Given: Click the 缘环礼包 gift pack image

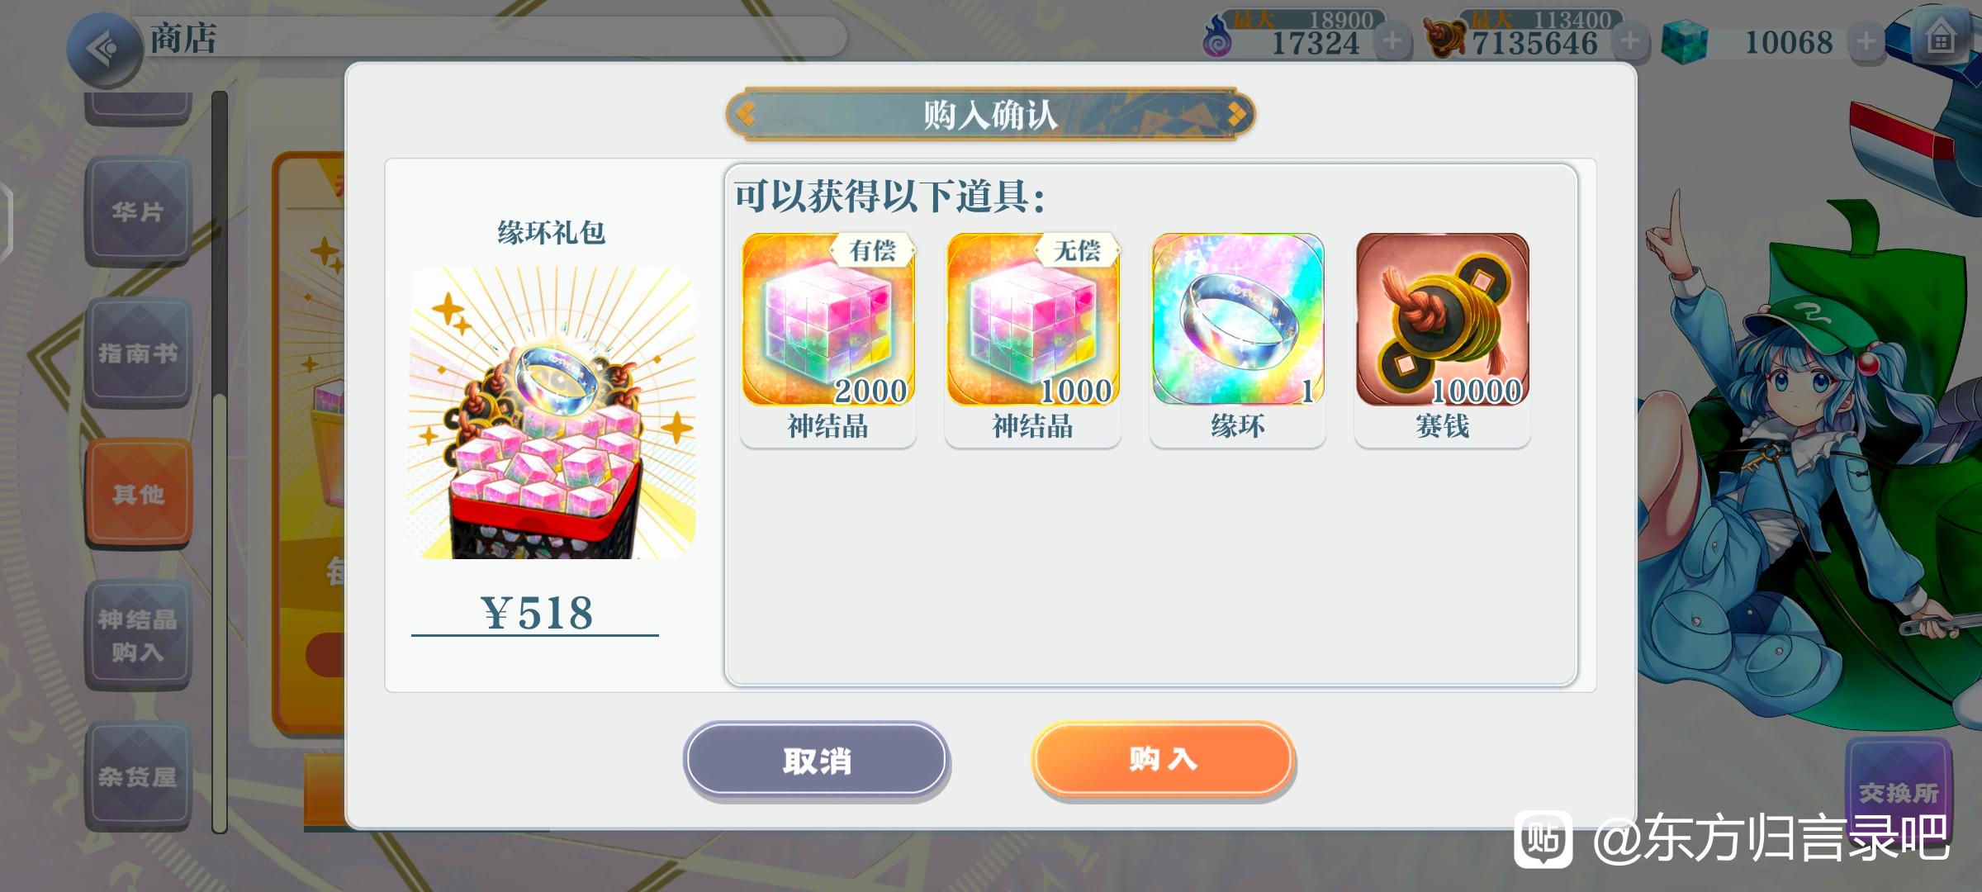Looking at the screenshot, I should (552, 413).
